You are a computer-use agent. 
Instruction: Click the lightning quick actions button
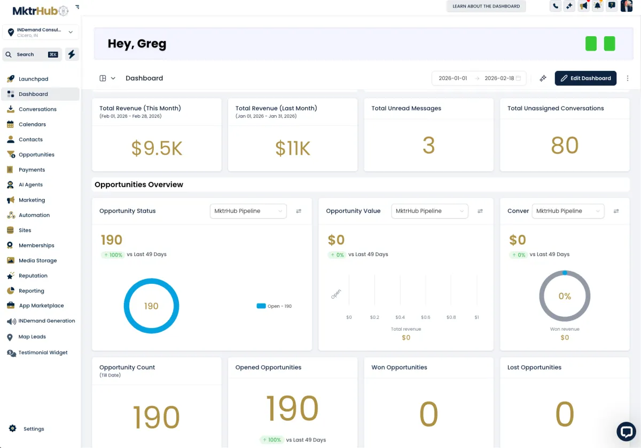click(72, 54)
